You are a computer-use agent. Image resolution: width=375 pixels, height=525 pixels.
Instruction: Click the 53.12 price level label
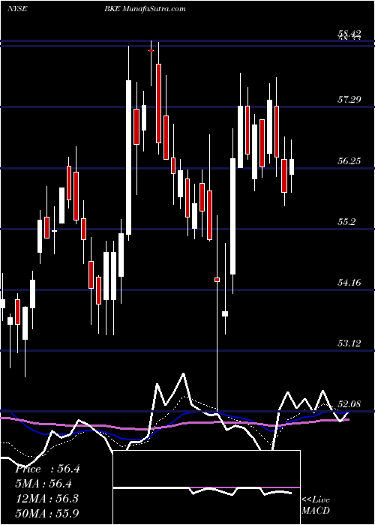tap(349, 343)
